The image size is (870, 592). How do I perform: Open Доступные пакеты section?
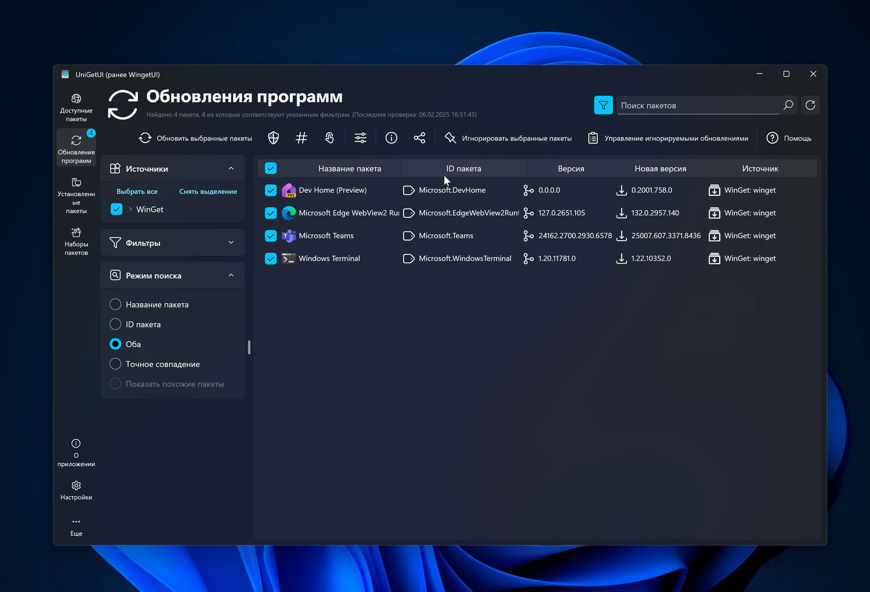tap(76, 107)
